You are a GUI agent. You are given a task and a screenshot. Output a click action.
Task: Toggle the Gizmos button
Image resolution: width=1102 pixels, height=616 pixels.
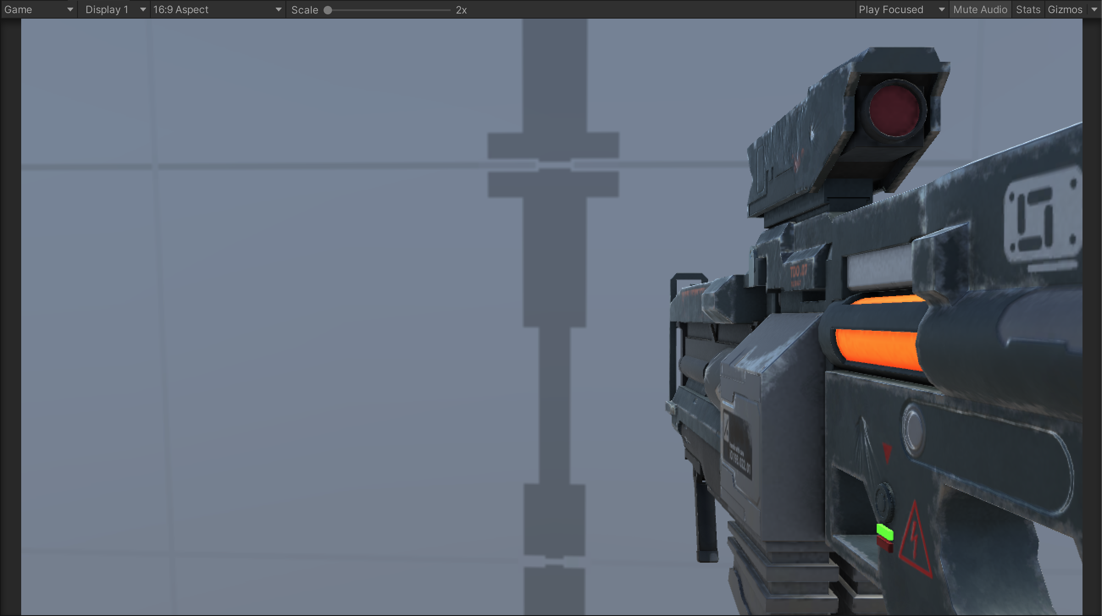point(1064,9)
